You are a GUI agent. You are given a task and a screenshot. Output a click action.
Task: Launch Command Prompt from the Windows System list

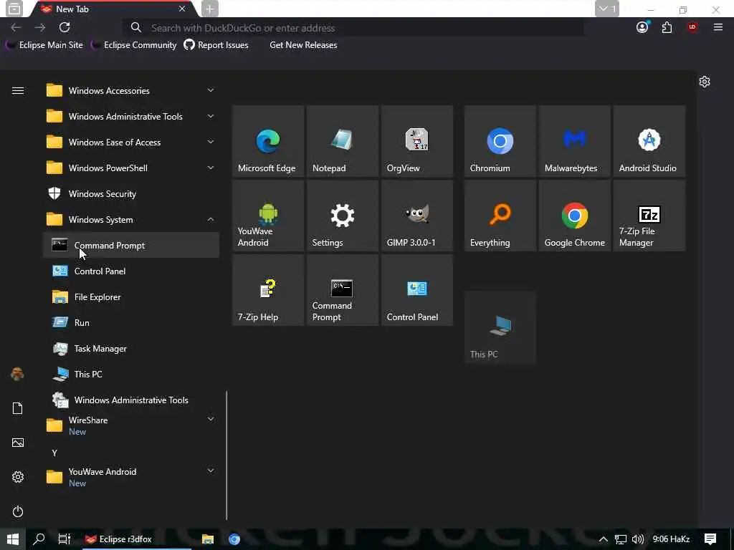tap(131, 245)
